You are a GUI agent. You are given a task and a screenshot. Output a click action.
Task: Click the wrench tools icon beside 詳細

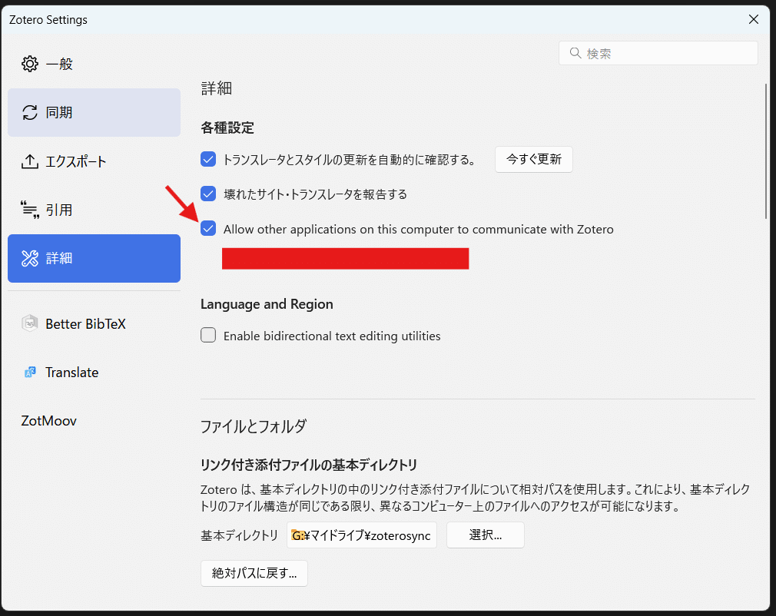point(30,258)
